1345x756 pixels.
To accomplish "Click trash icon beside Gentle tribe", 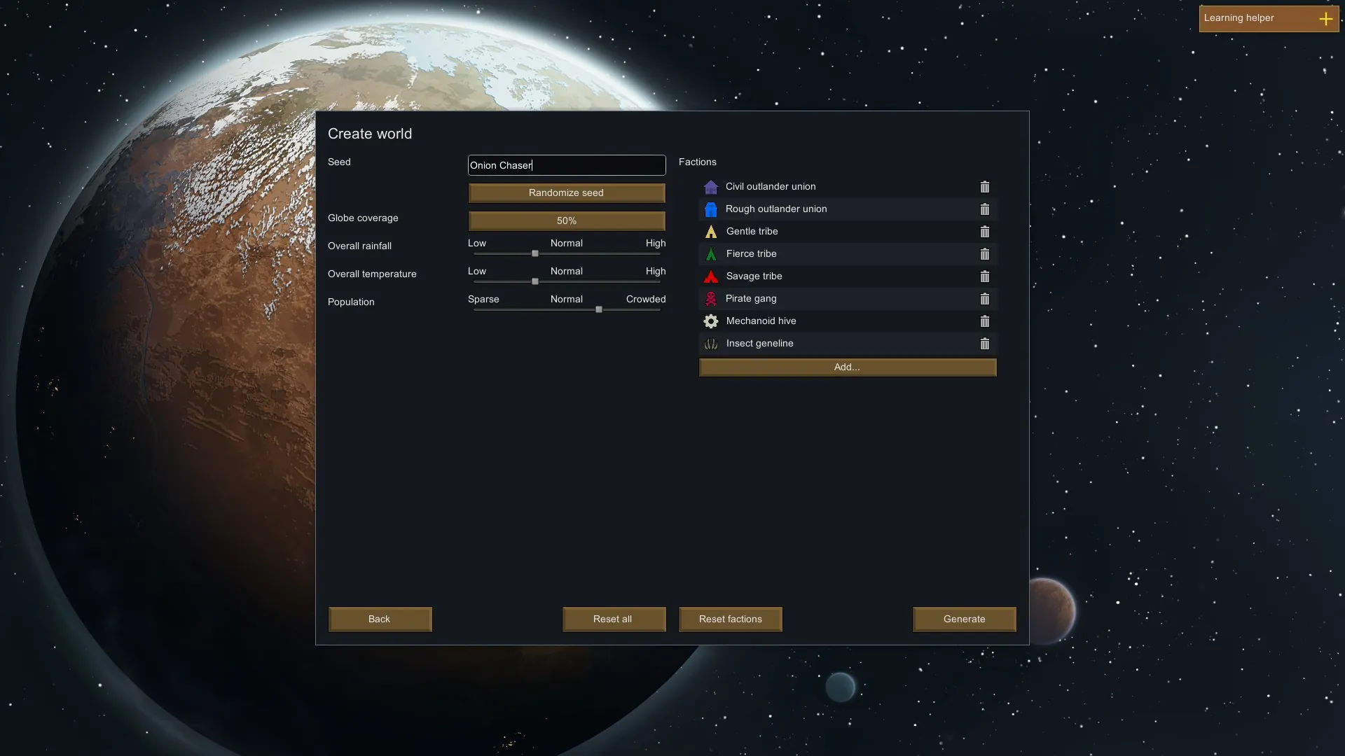I will coord(984,232).
